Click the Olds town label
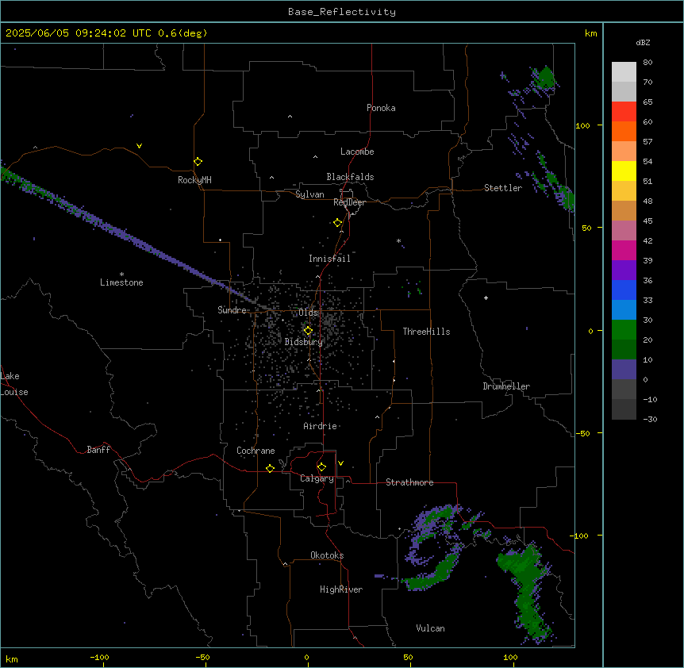The image size is (684, 668). pyautogui.click(x=308, y=313)
